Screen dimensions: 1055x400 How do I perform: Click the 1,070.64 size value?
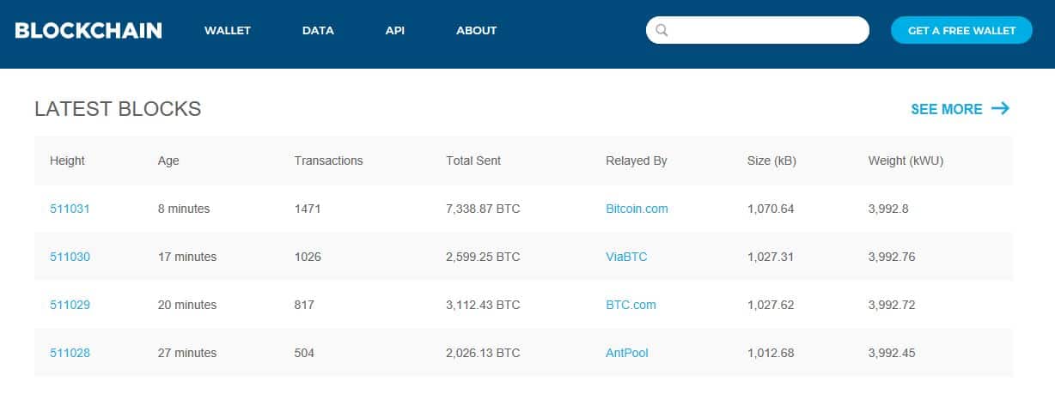(x=771, y=209)
